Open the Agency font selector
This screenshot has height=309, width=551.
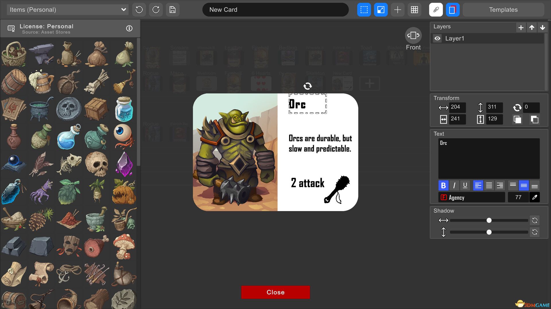coord(472,197)
